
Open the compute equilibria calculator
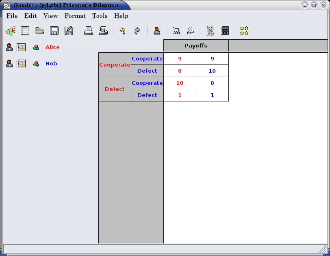click(225, 31)
